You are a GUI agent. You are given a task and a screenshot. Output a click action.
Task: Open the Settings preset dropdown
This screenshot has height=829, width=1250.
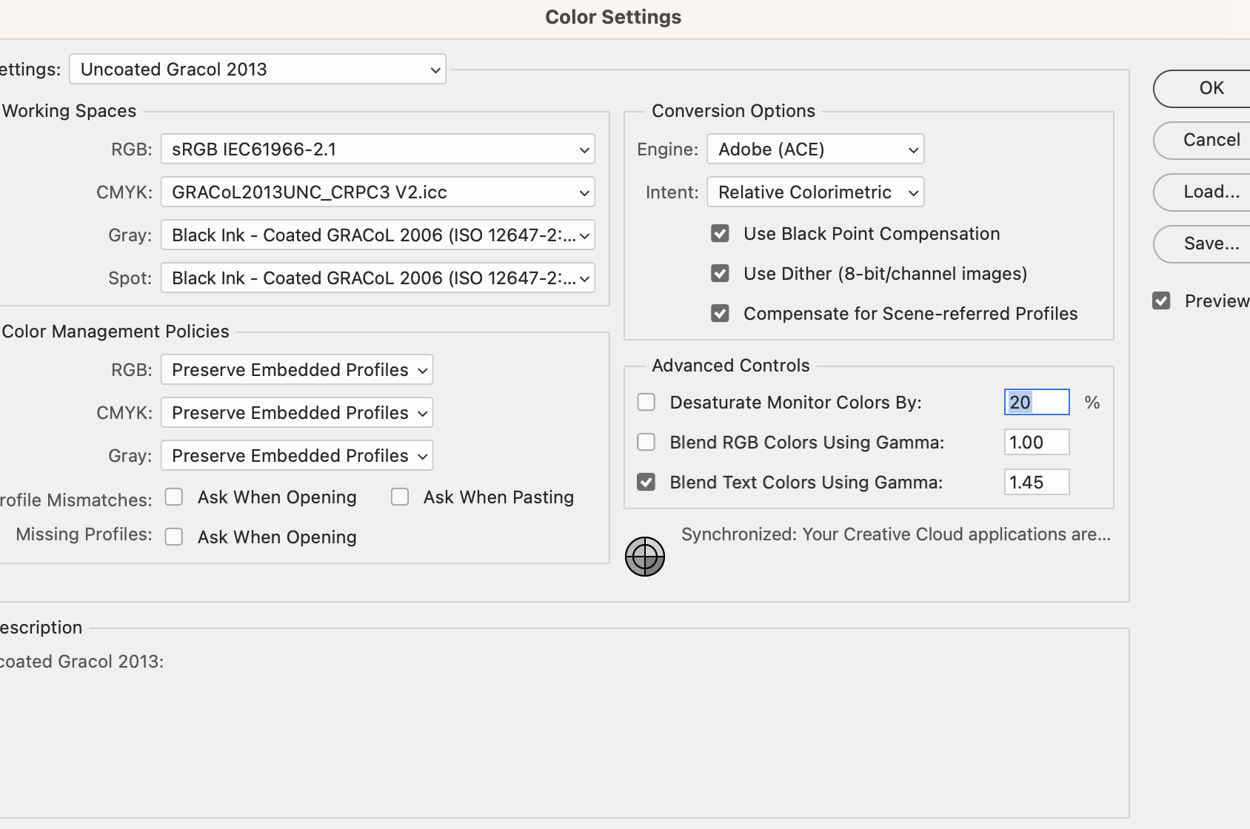point(258,70)
